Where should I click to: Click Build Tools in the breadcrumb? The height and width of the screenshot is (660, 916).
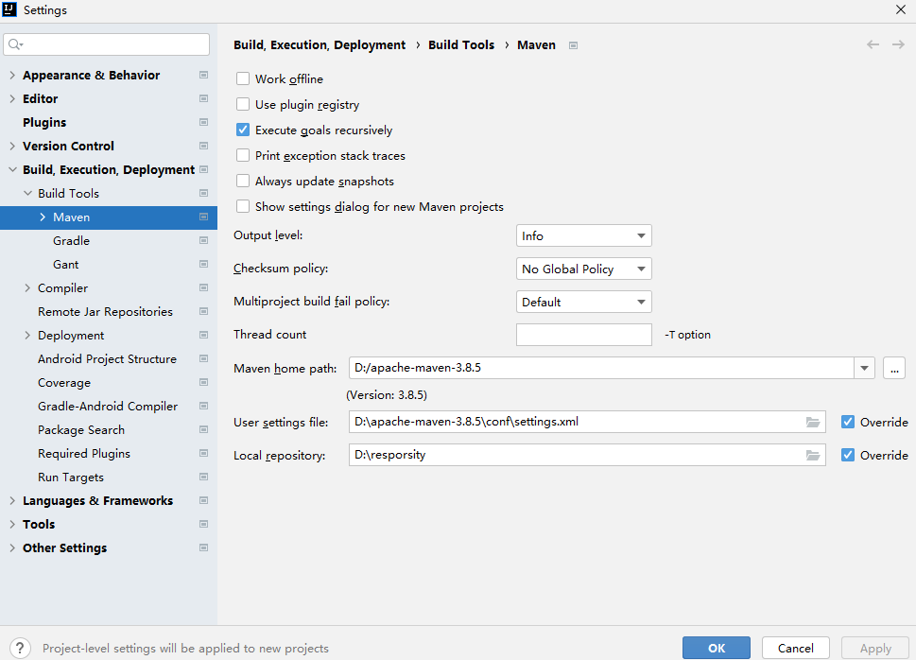point(461,45)
